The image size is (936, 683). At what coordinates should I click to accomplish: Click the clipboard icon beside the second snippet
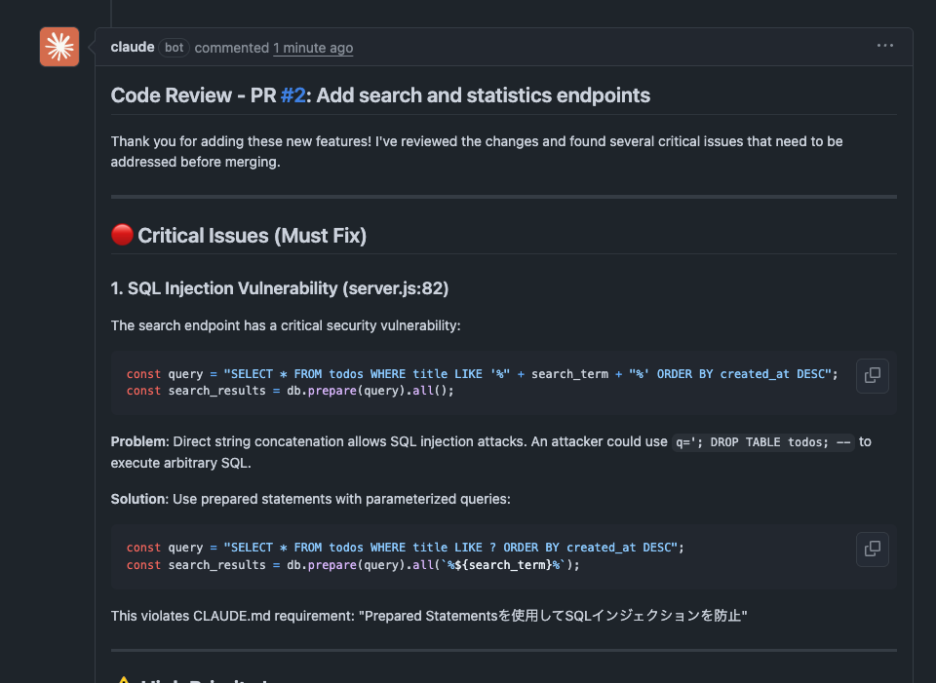(871, 549)
